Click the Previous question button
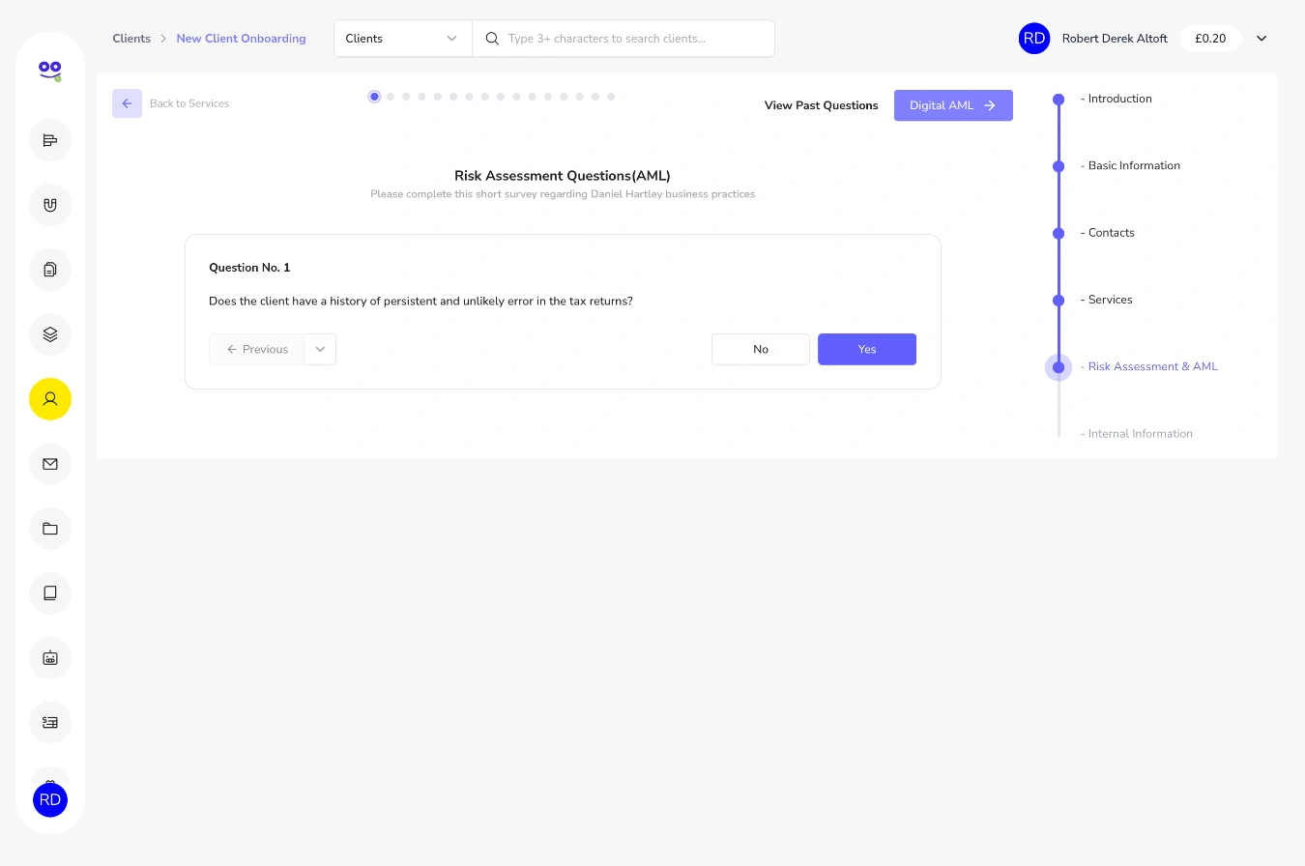1305x866 pixels. click(257, 350)
